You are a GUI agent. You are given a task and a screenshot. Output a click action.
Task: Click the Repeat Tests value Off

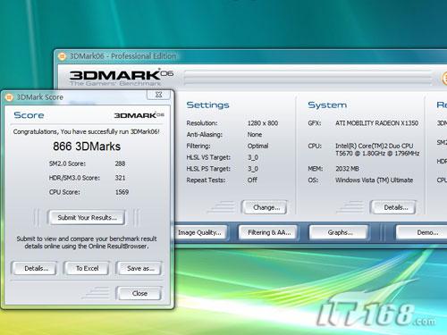click(x=252, y=180)
